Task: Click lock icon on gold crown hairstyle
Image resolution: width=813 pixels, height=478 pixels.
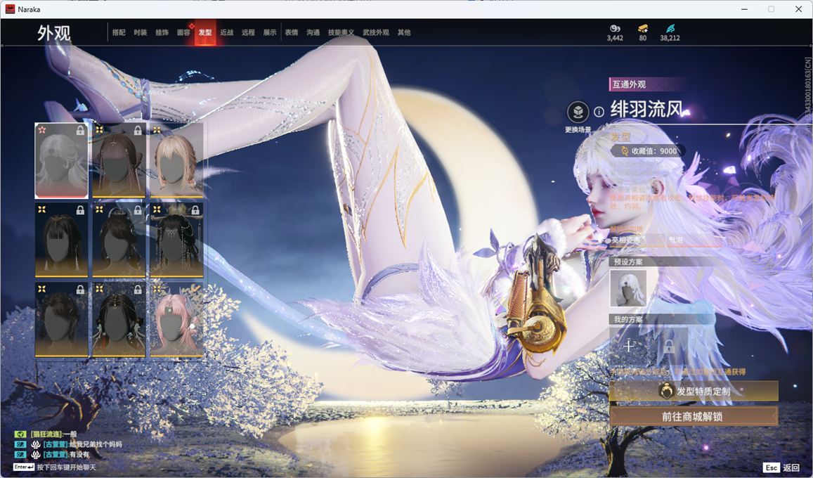Action: coord(195,210)
